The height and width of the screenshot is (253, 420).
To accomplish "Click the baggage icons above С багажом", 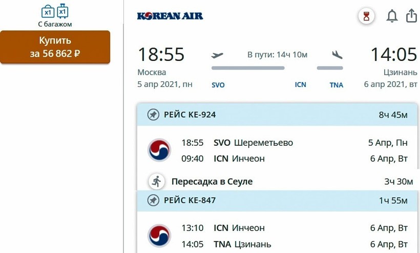I will [54, 11].
